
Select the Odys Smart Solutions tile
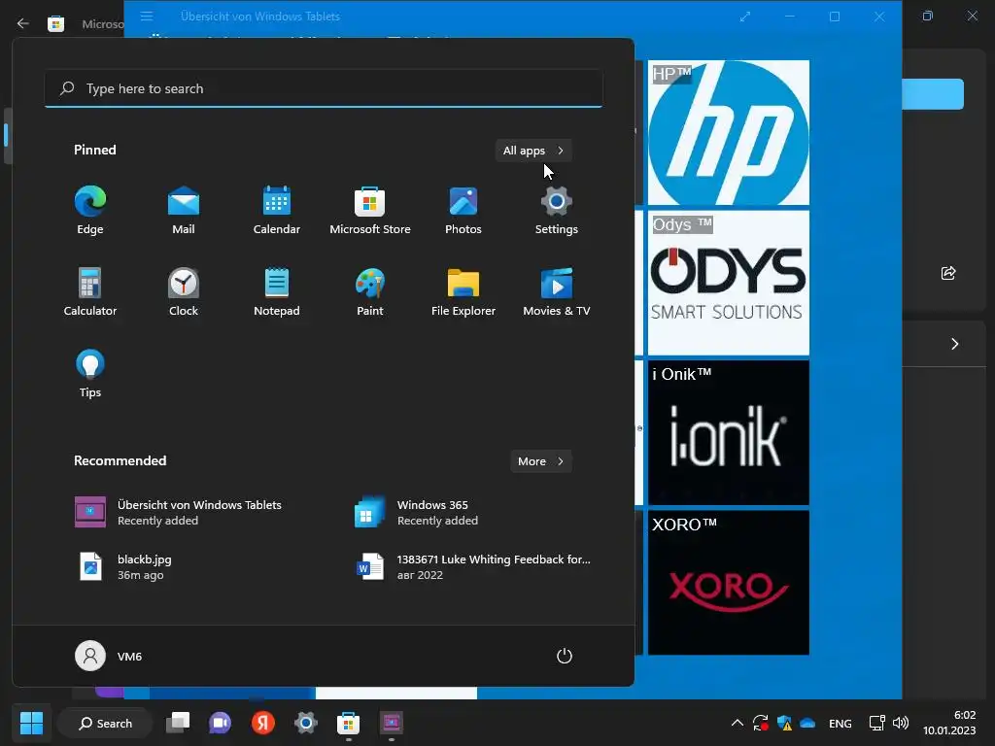(x=729, y=283)
